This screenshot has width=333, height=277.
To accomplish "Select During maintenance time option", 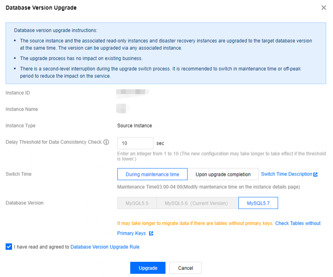I will 152,174.
